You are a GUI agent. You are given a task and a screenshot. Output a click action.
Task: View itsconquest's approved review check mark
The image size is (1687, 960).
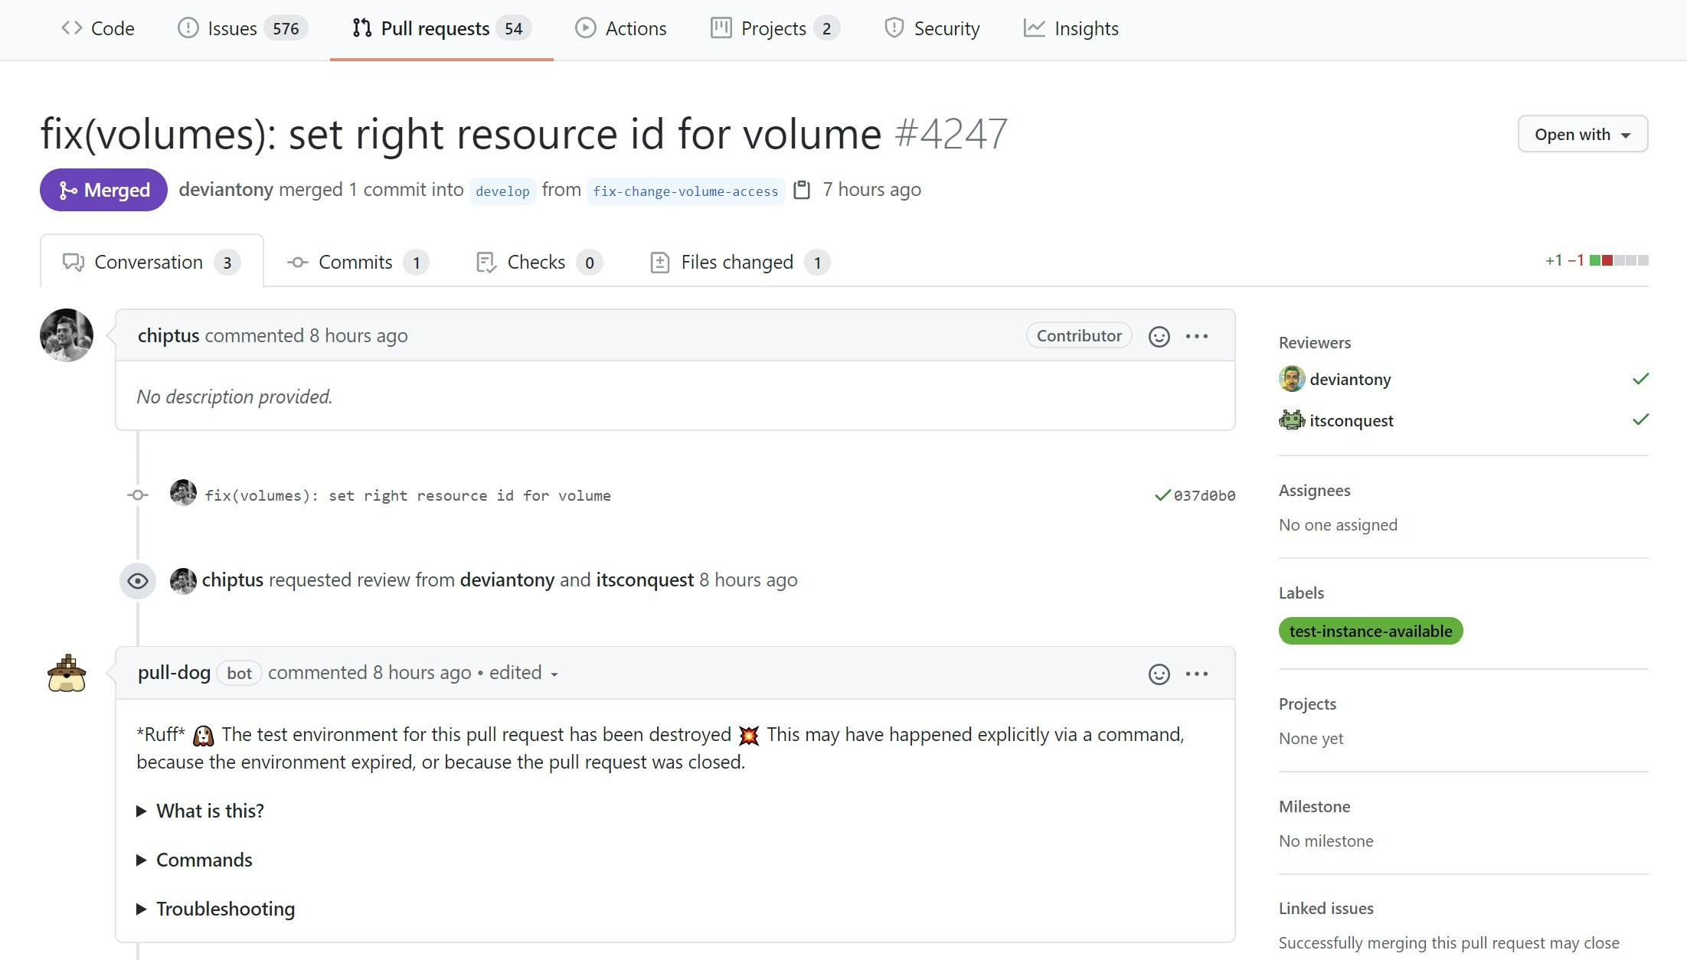(x=1640, y=420)
